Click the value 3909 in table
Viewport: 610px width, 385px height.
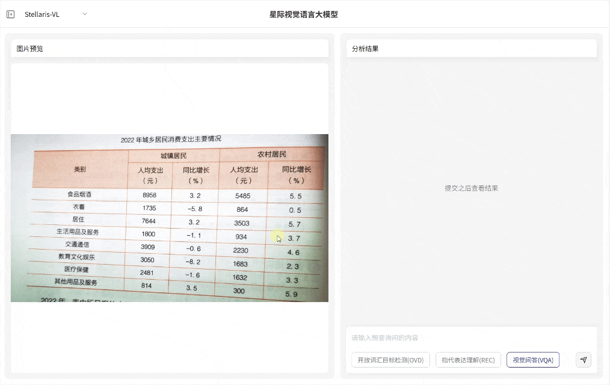click(148, 247)
